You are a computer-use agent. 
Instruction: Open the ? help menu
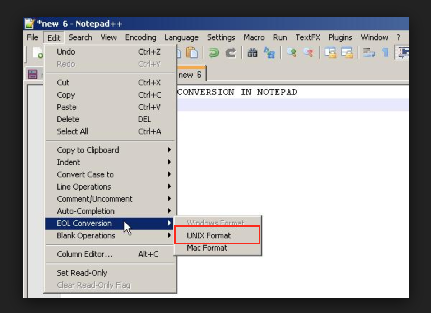398,37
